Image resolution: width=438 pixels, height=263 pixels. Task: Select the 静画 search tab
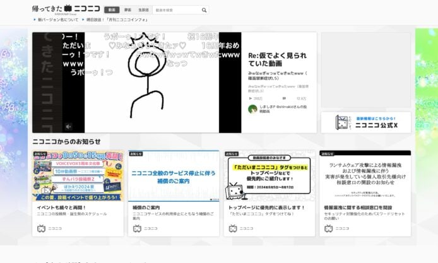127,10
